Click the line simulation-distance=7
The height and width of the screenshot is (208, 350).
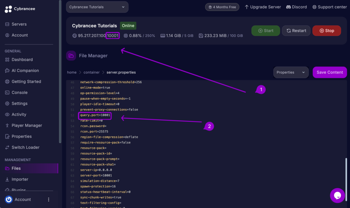click(x=100, y=181)
